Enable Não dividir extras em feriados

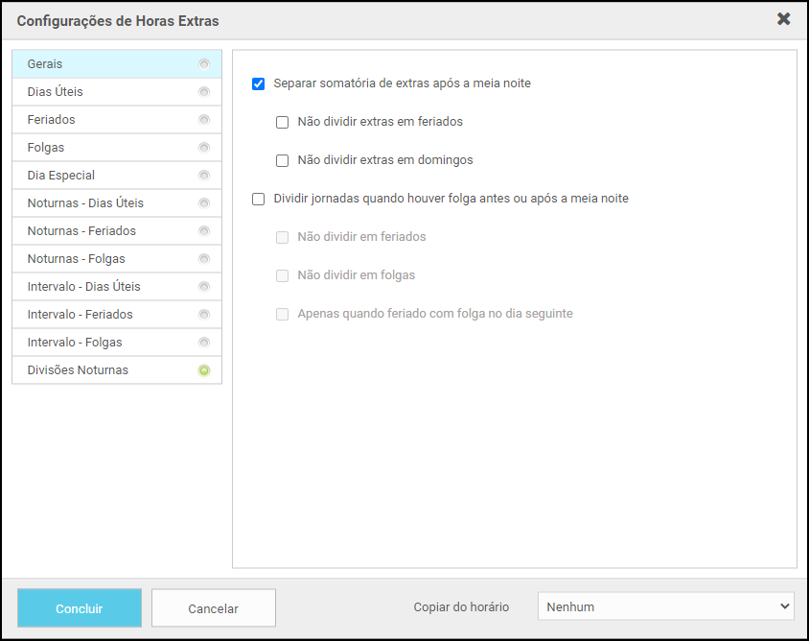pyautogui.click(x=282, y=122)
